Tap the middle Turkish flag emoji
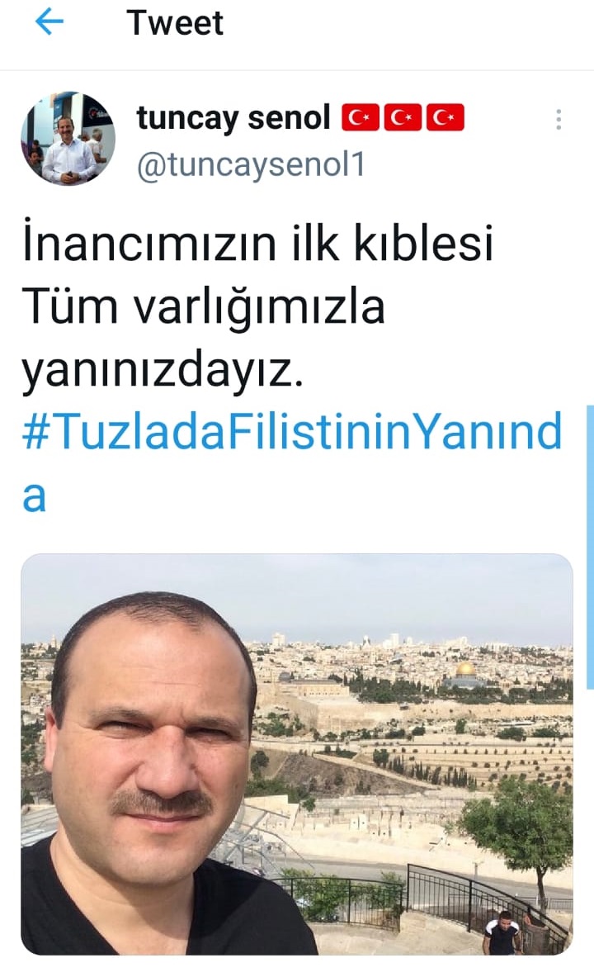The width and height of the screenshot is (594, 977). [403, 118]
